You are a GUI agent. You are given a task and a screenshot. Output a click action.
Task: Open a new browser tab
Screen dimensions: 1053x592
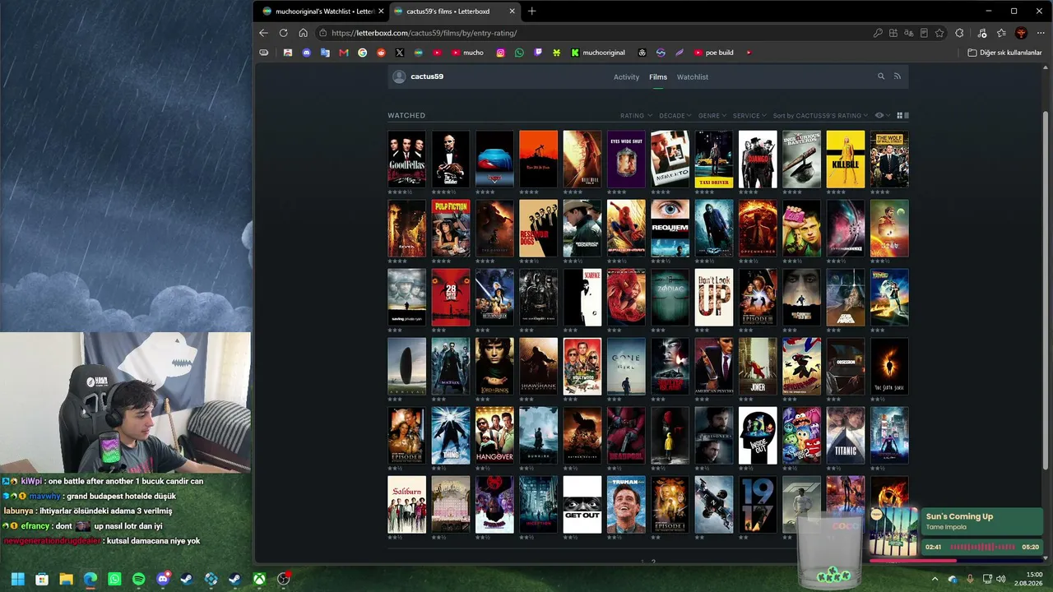click(x=531, y=12)
